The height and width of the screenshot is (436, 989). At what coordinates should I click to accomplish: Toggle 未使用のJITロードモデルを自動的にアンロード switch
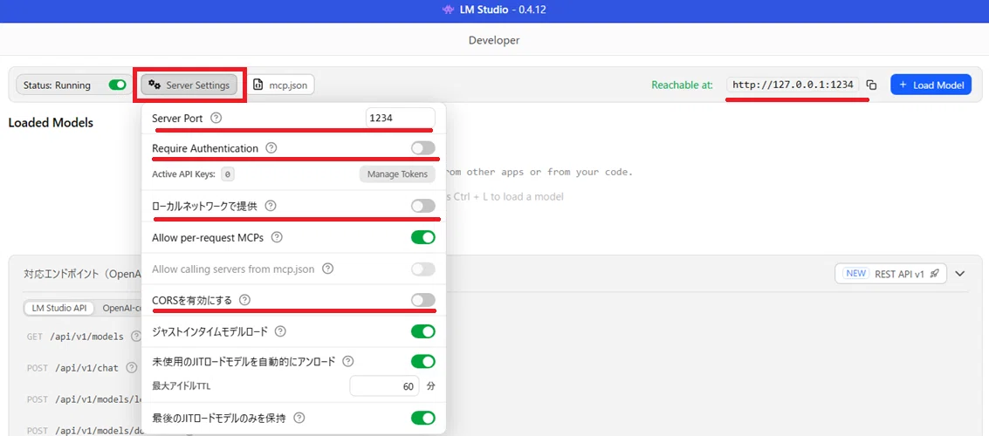(423, 362)
